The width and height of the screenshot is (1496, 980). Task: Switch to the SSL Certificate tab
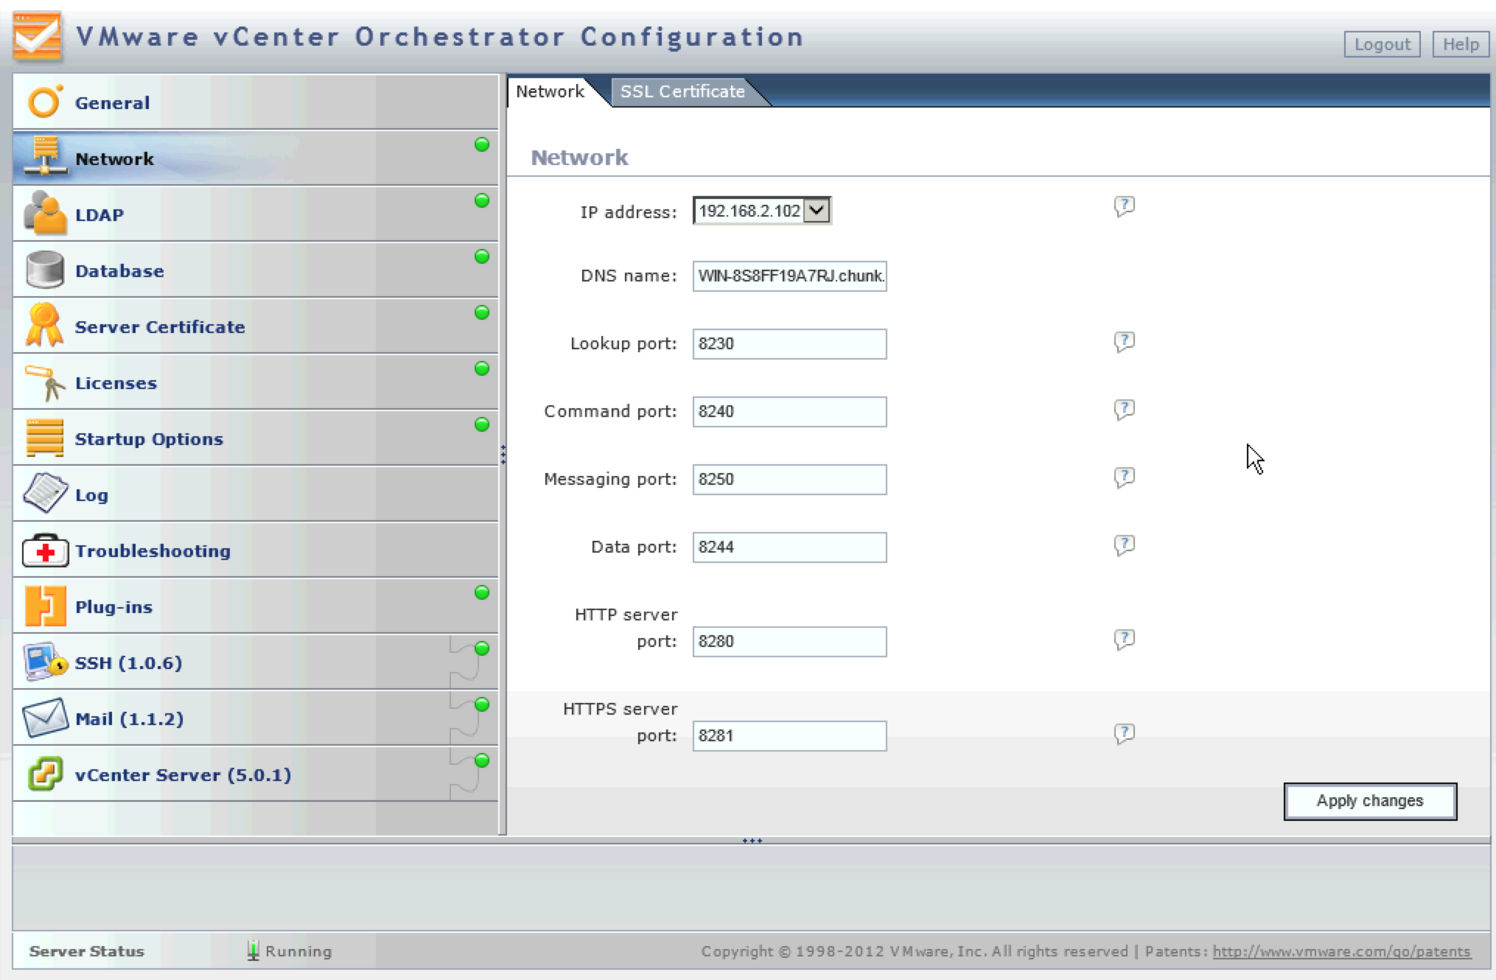pyautogui.click(x=682, y=91)
